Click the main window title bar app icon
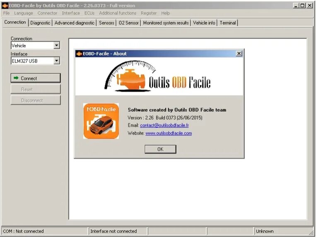 tap(5, 6)
